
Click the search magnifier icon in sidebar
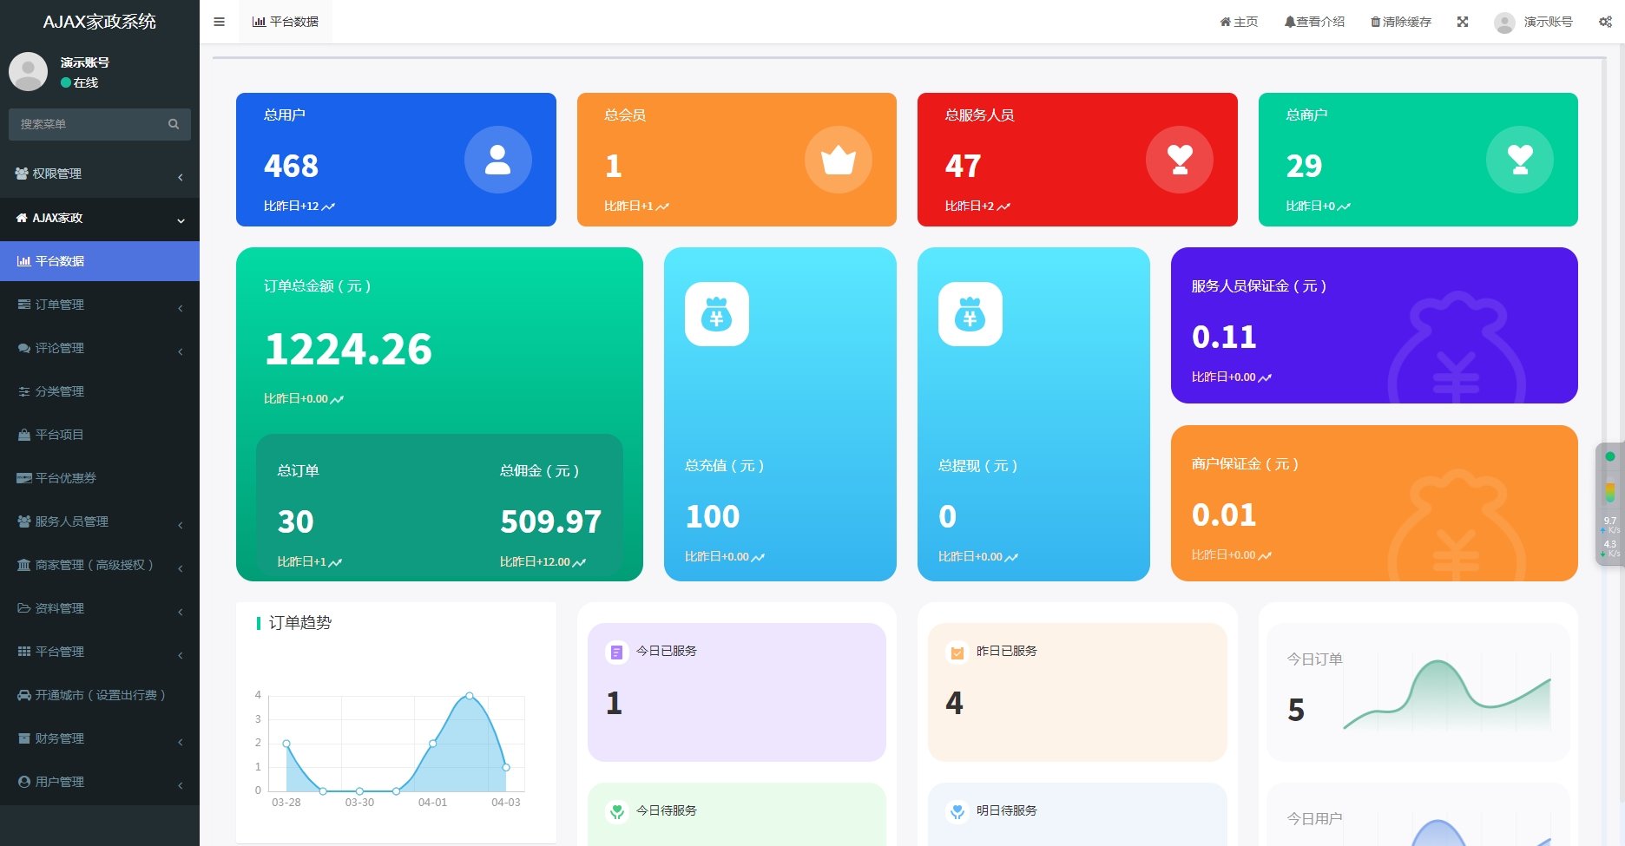(x=174, y=124)
